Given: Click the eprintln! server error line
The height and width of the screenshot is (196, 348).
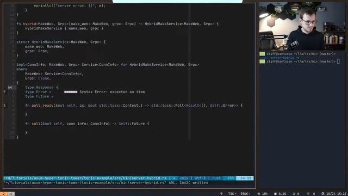Looking at the screenshot, I should pos(70,6).
